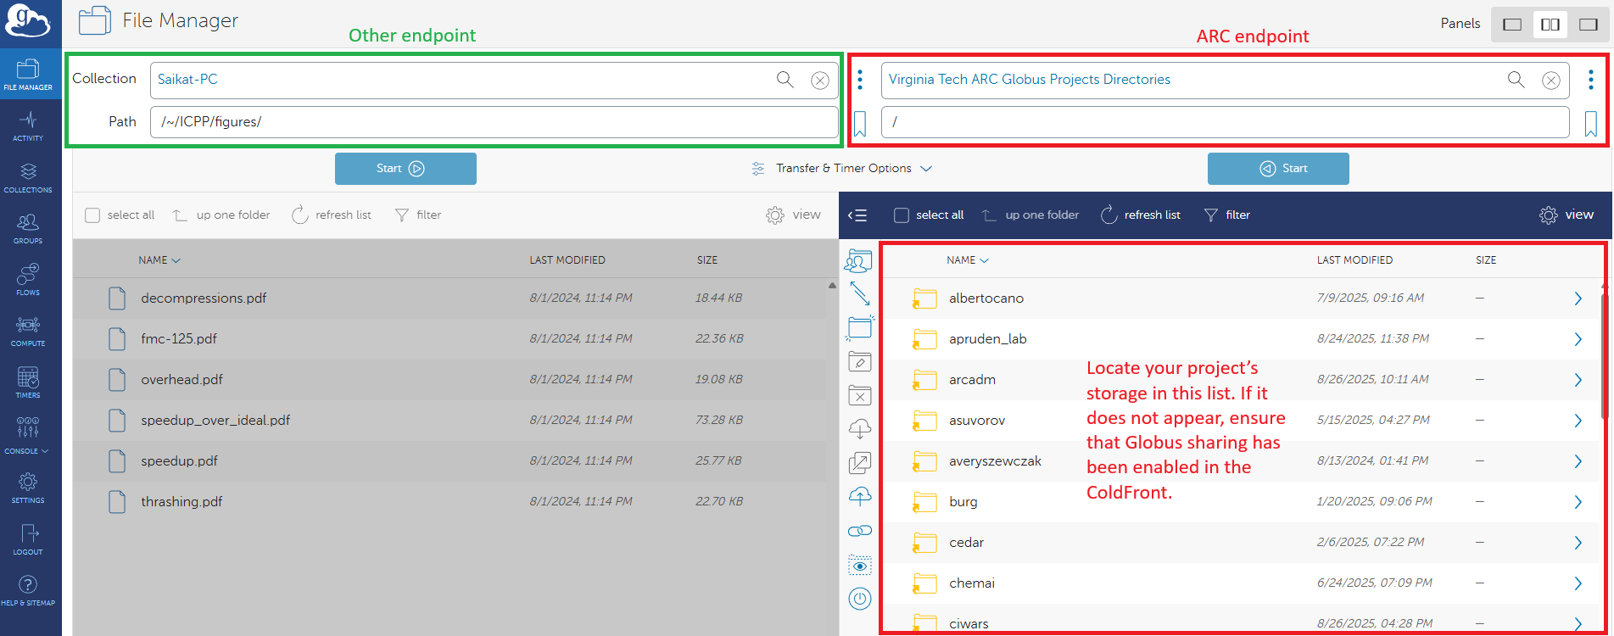This screenshot has height=636, width=1614.
Task: Expand Transfer & Timer Options
Action: [x=843, y=169]
